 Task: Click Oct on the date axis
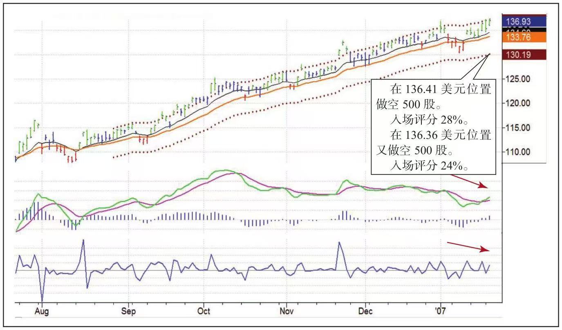point(203,311)
